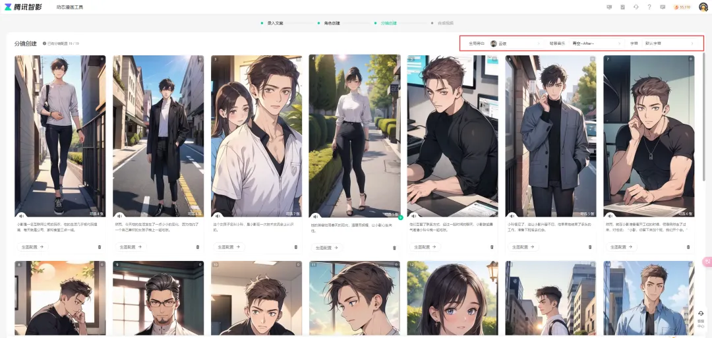
Task: Click the help question mark icon
Action: pos(649,7)
